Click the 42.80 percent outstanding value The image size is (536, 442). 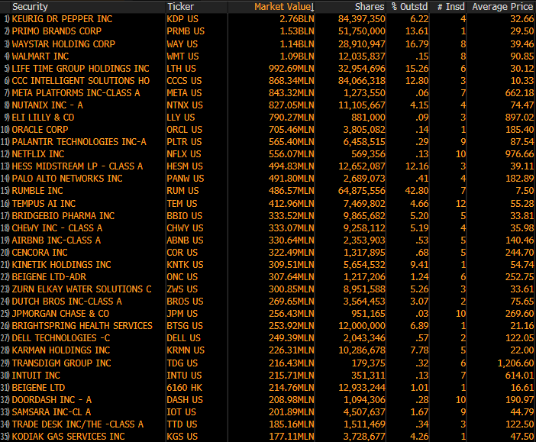pyautogui.click(x=417, y=191)
